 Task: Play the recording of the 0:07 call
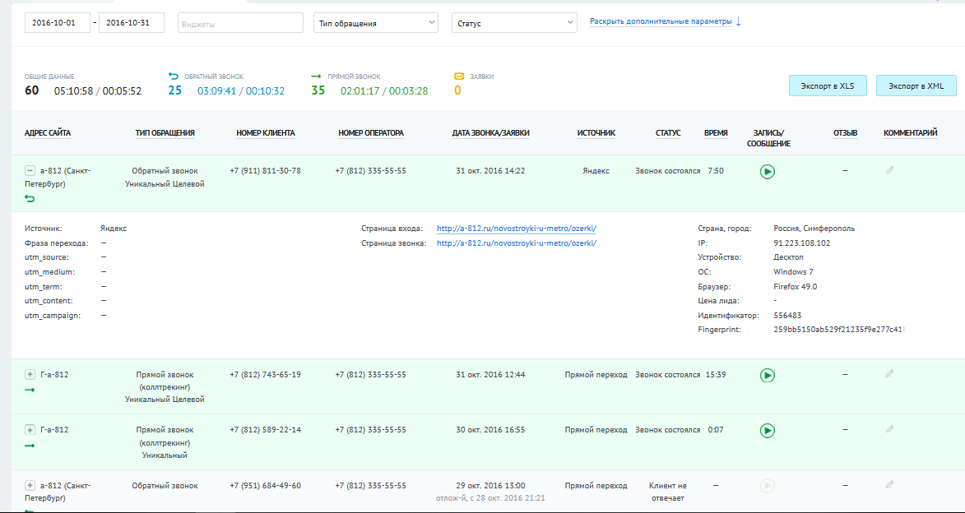(x=768, y=430)
